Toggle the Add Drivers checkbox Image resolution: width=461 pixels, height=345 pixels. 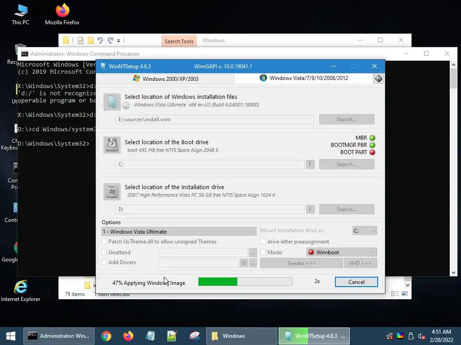point(104,262)
